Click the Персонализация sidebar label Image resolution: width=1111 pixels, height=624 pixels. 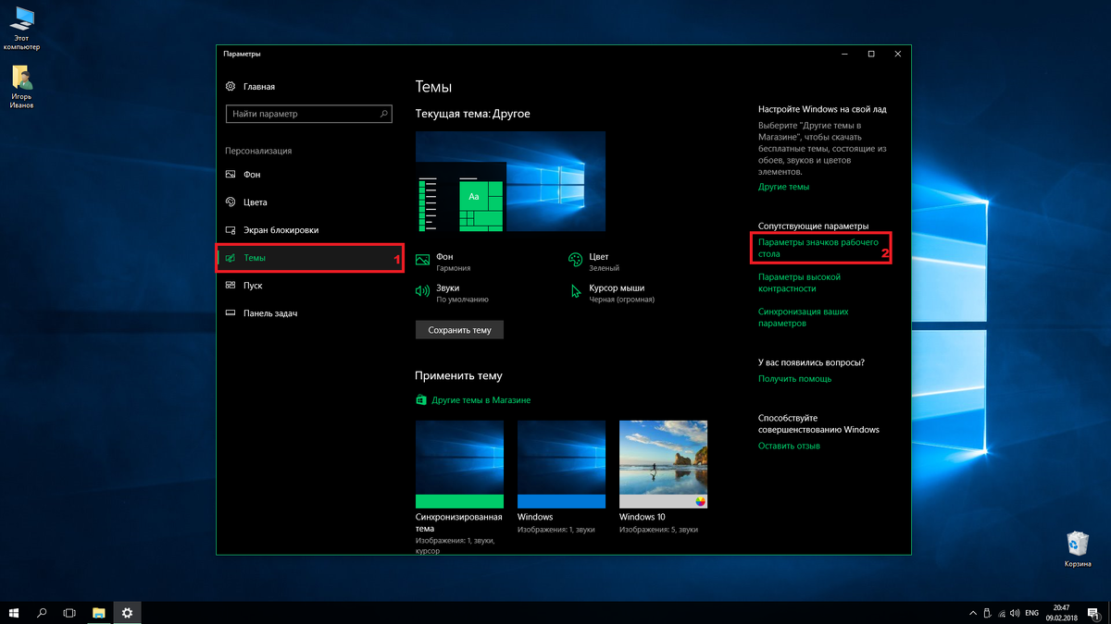pos(258,151)
